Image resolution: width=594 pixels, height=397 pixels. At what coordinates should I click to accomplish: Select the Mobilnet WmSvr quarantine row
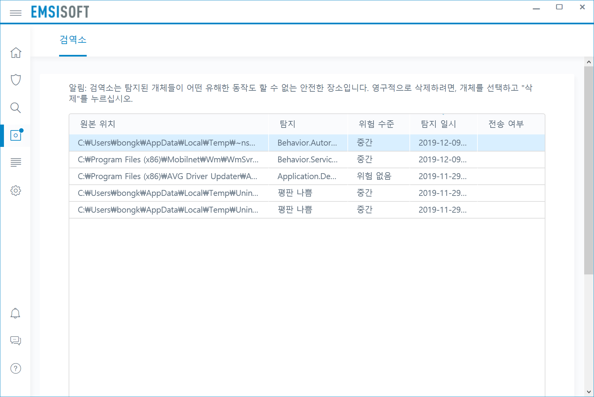pos(307,159)
